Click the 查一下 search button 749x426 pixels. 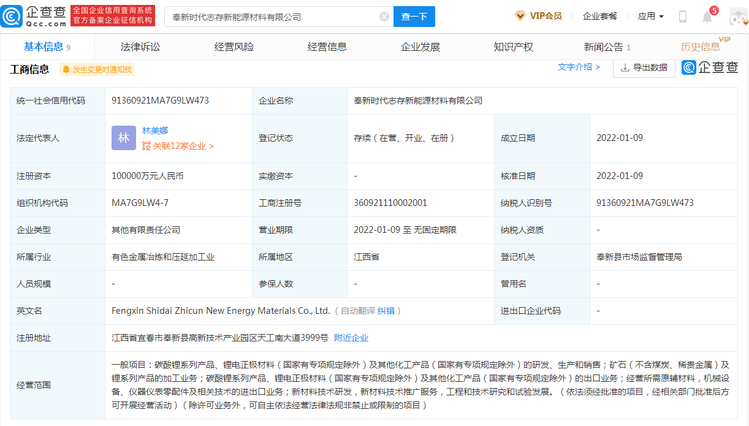pyautogui.click(x=414, y=17)
